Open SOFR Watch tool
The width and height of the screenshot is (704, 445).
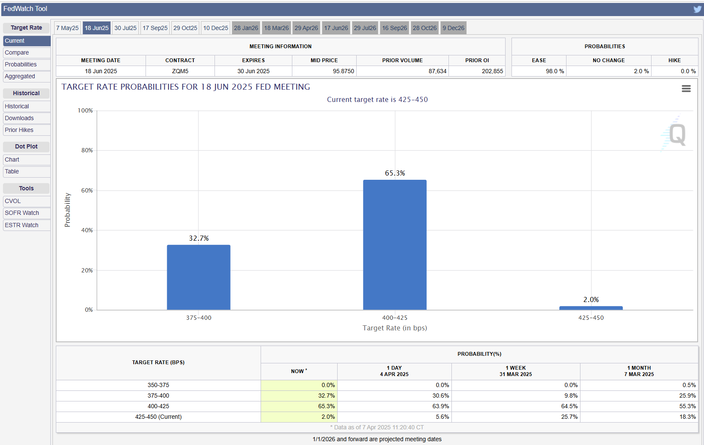click(x=22, y=213)
